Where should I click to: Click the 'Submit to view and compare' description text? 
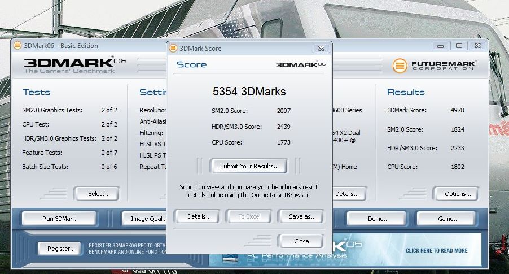249,191
